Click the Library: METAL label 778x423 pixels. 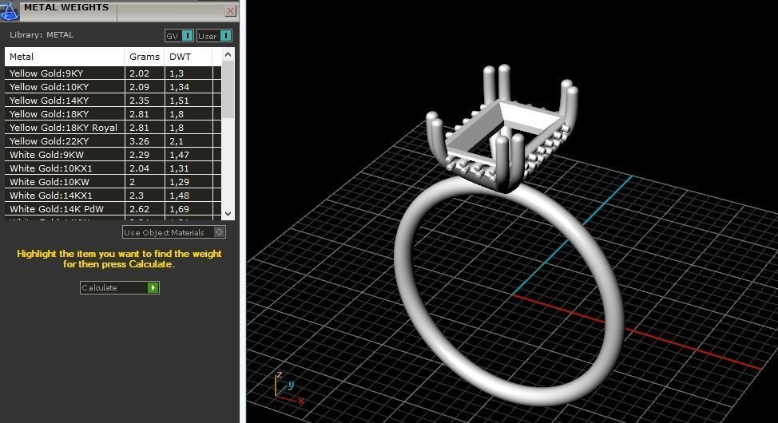[x=42, y=34]
